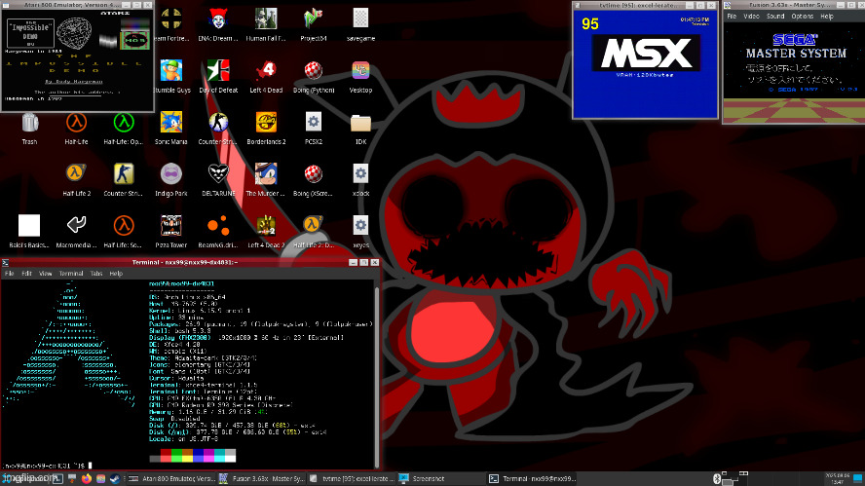Launch the Baldi's Basics white icon

coord(29,226)
